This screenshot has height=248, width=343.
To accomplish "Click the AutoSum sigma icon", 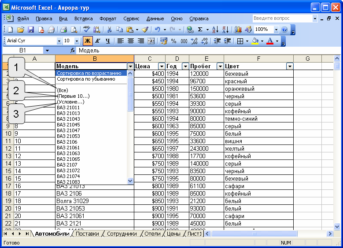I will pos(200,30).
